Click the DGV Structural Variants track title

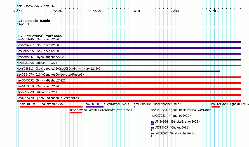point(39,36)
